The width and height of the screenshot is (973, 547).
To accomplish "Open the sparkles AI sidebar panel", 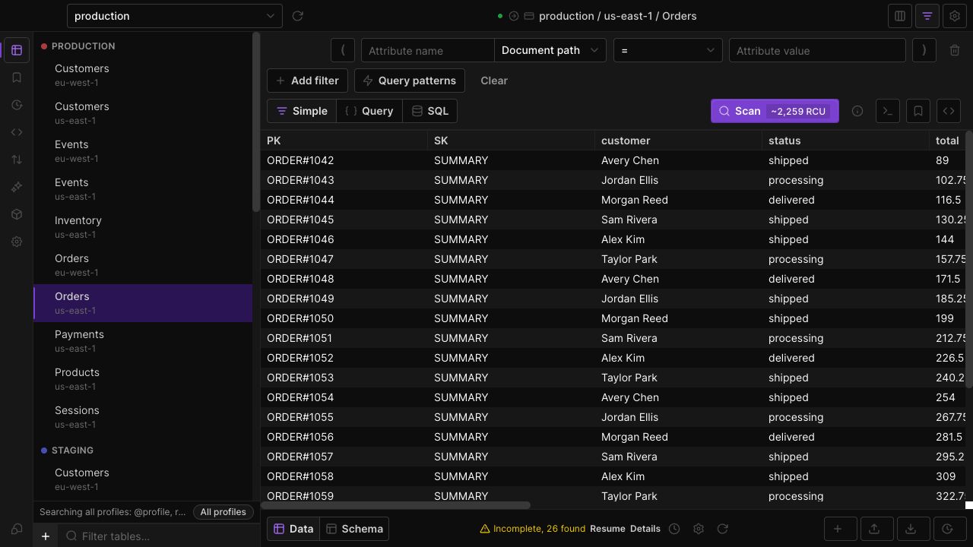I will 17,187.
